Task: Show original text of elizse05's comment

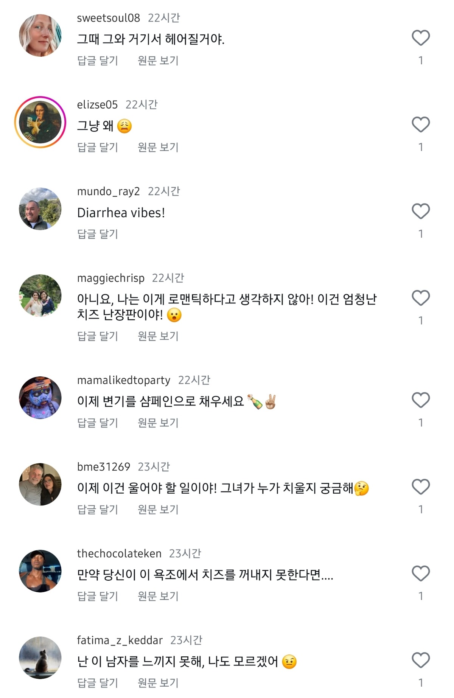Action: coord(158,147)
